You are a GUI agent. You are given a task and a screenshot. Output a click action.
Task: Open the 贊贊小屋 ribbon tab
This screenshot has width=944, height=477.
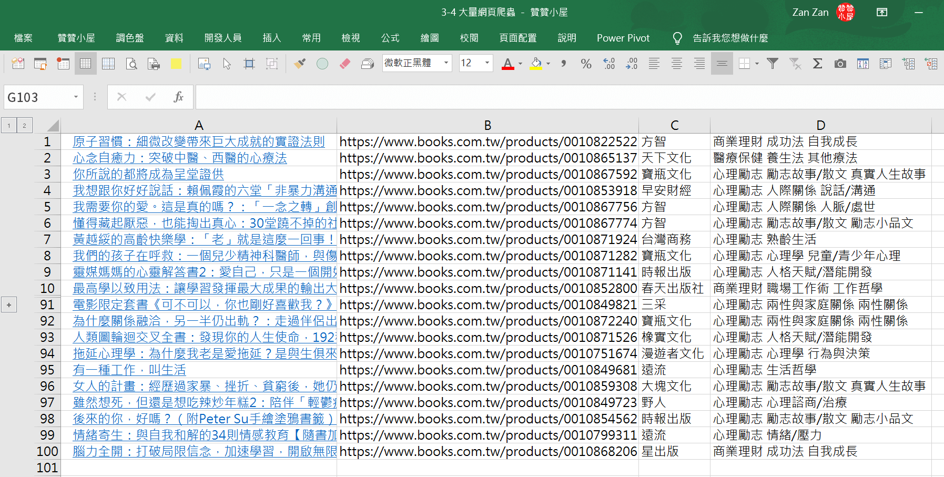point(76,38)
